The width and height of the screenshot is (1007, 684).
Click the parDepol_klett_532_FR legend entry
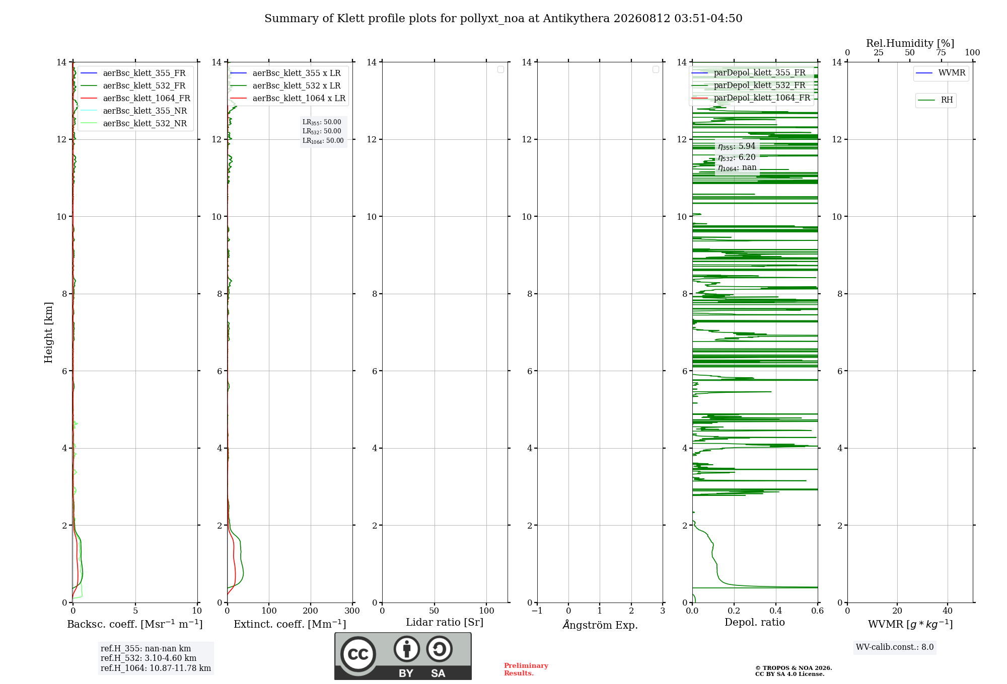point(749,85)
